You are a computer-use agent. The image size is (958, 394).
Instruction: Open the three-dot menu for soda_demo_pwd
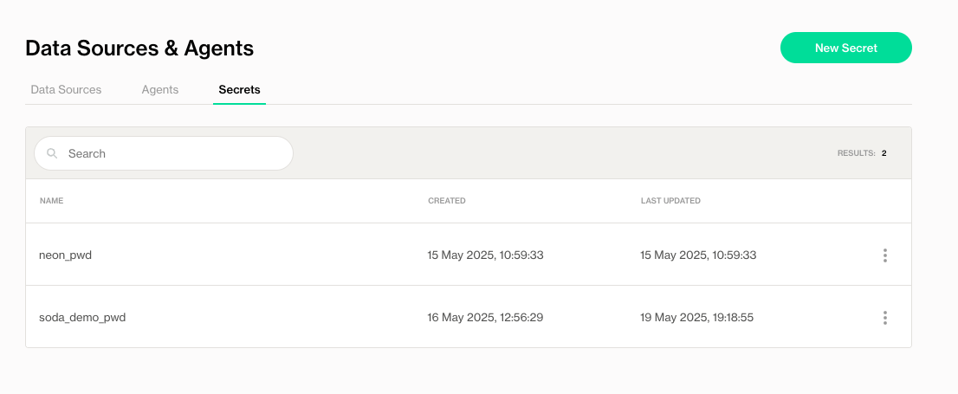pyautogui.click(x=884, y=318)
